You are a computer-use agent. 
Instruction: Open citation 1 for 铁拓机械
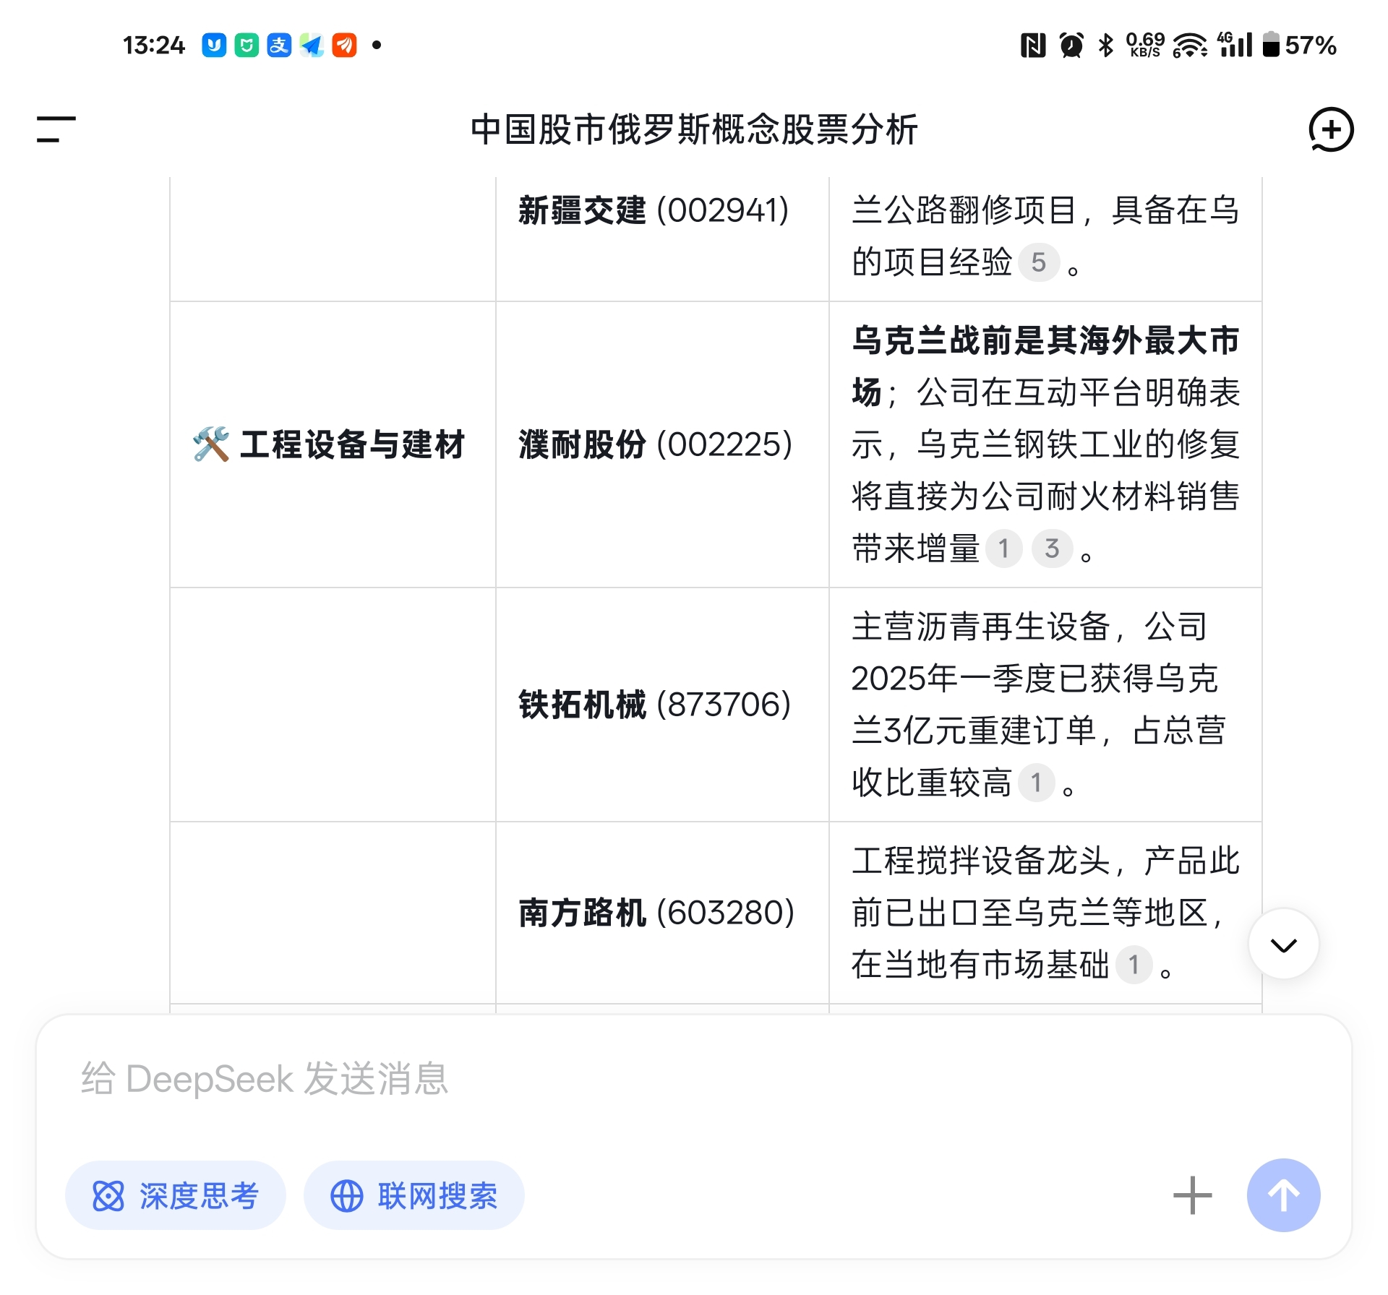click(1036, 783)
